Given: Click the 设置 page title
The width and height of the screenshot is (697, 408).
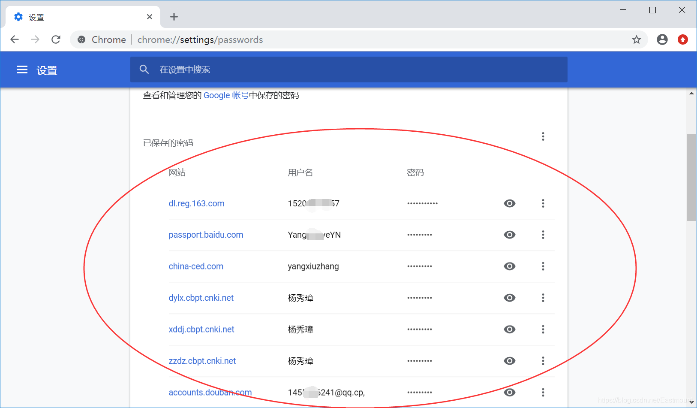Looking at the screenshot, I should click(x=47, y=70).
